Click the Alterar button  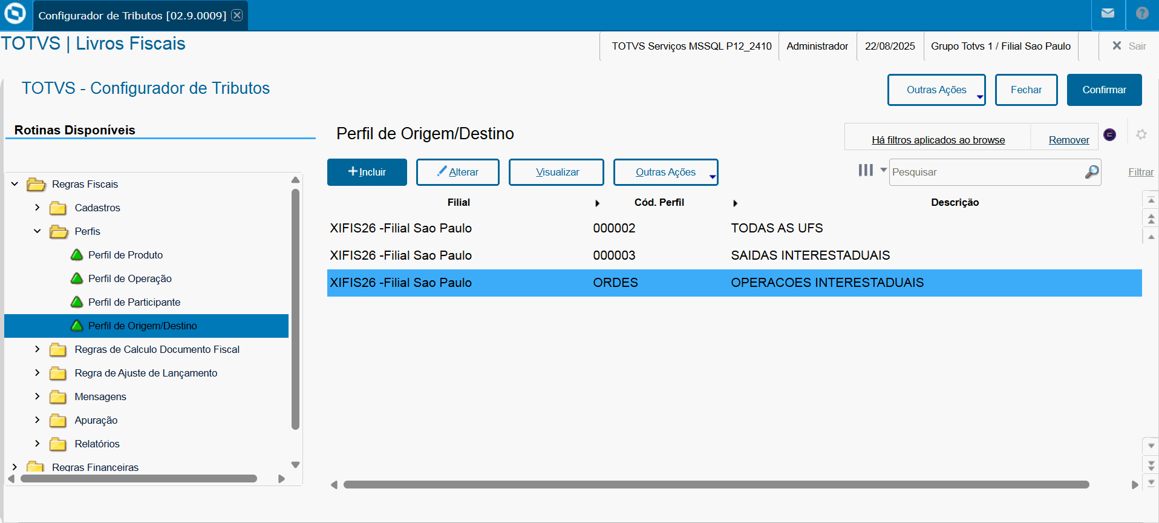click(x=458, y=172)
